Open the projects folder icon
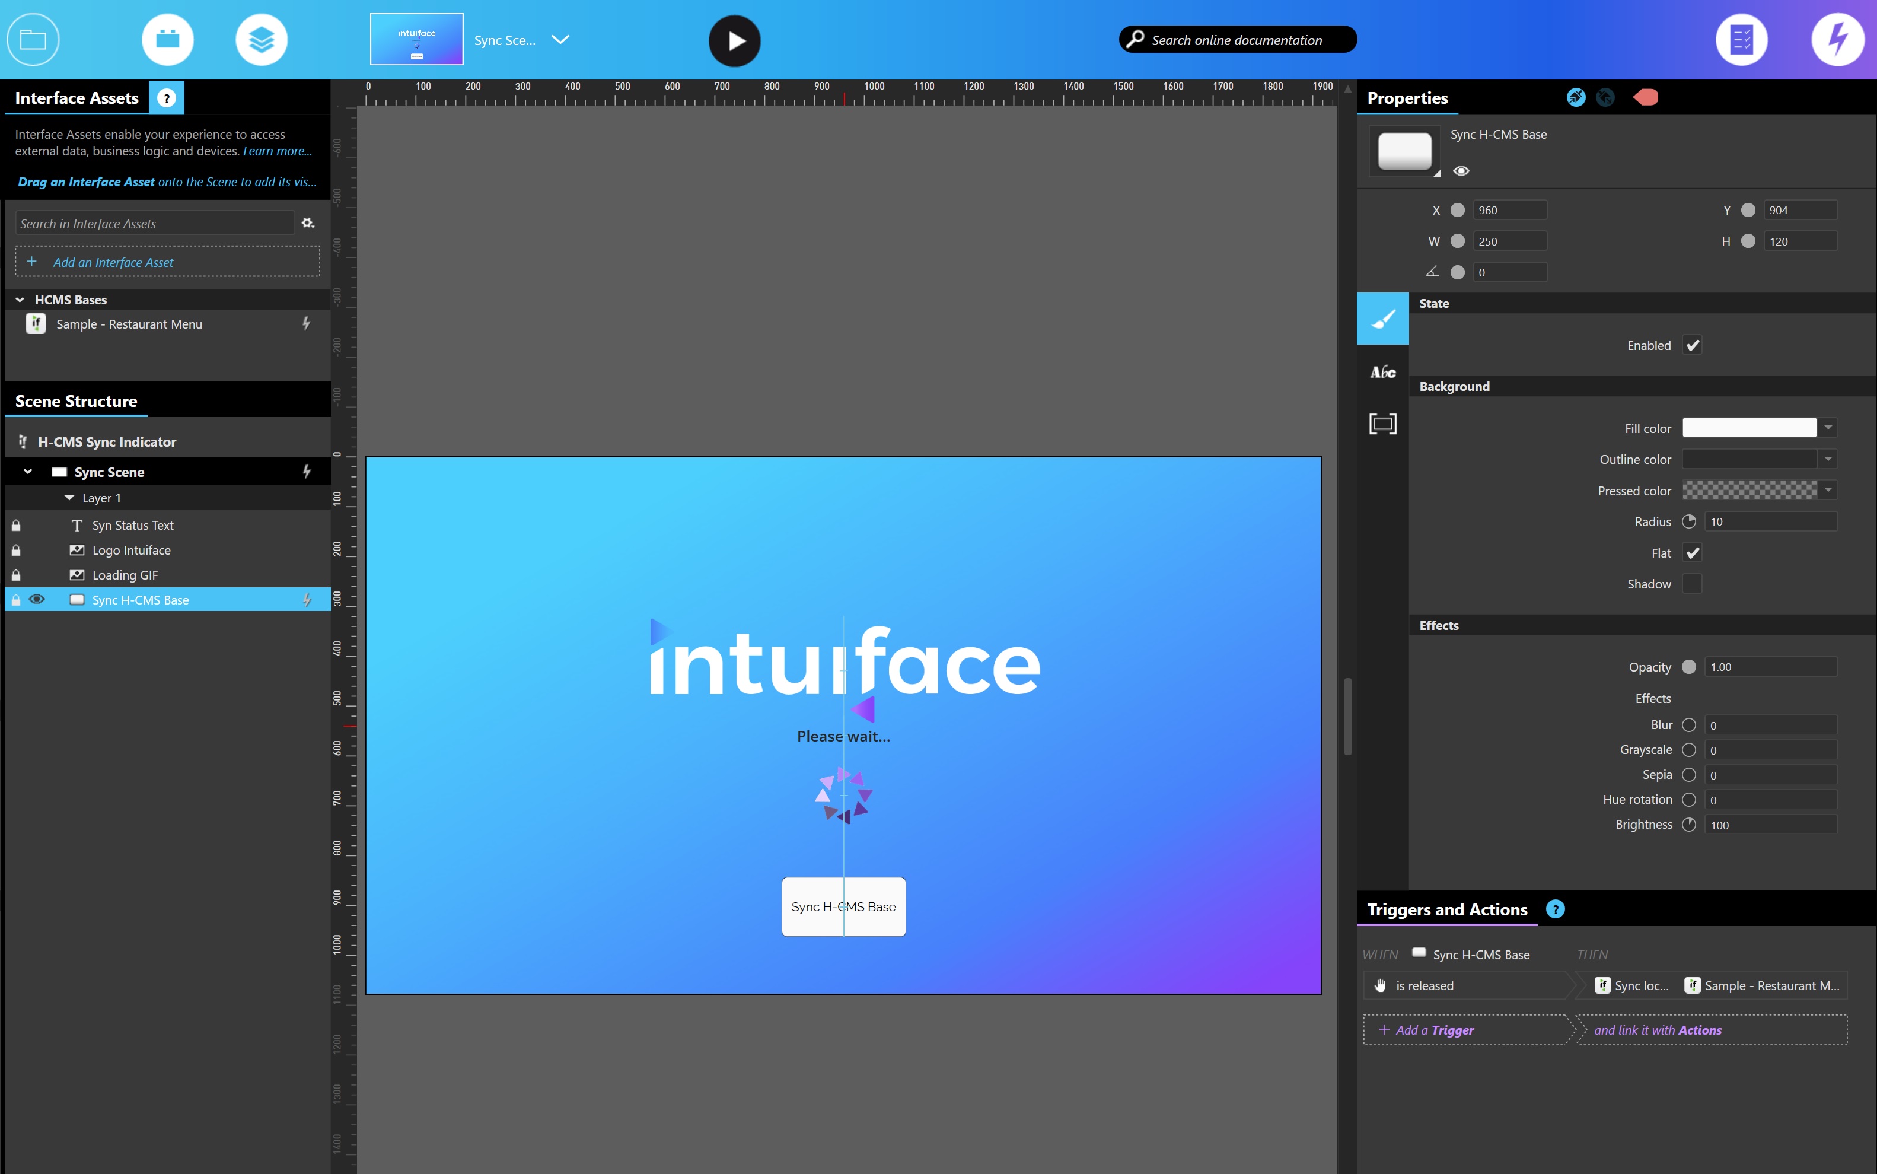 33,40
